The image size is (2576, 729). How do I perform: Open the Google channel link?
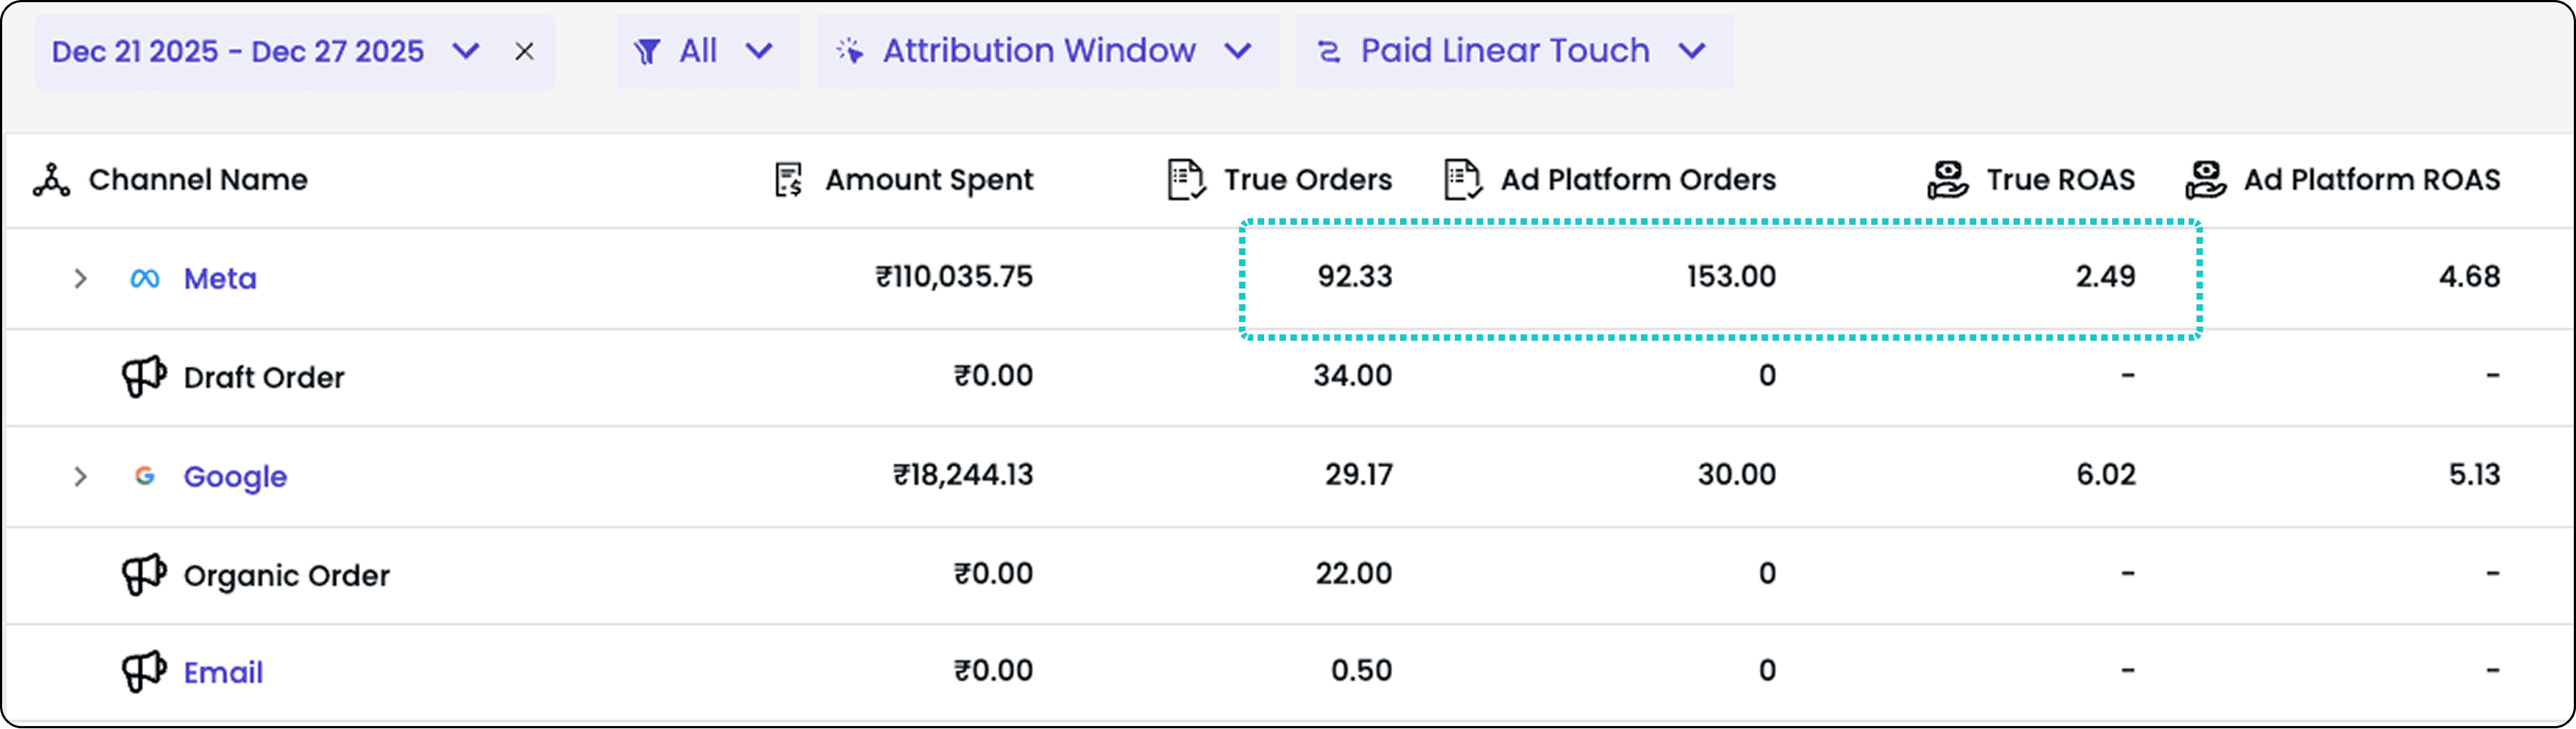click(x=235, y=477)
